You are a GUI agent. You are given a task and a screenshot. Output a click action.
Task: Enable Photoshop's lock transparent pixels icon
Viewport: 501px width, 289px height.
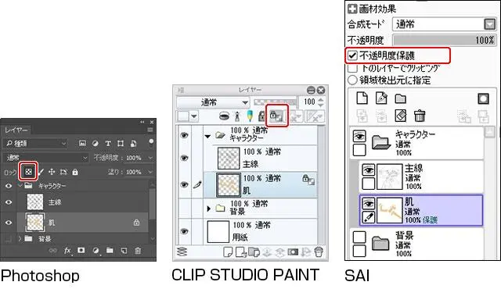click(x=28, y=172)
